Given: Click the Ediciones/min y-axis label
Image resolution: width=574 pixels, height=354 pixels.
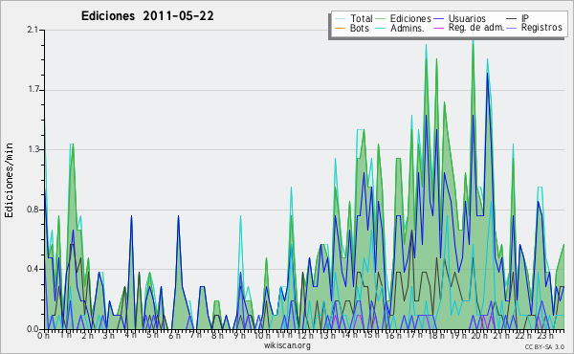Looking at the screenshot, I should (9, 180).
